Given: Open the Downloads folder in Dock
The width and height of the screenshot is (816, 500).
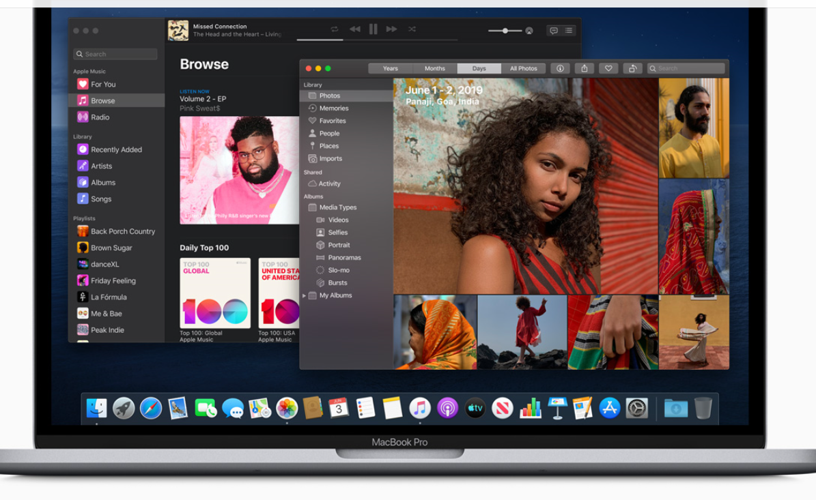Looking at the screenshot, I should coord(675,409).
